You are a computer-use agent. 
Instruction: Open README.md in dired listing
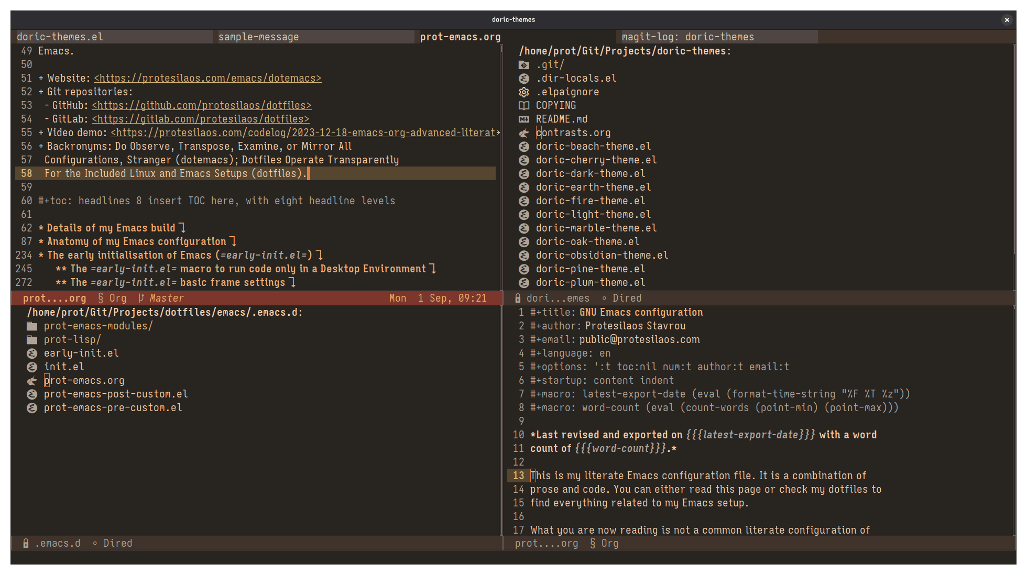pyautogui.click(x=562, y=119)
